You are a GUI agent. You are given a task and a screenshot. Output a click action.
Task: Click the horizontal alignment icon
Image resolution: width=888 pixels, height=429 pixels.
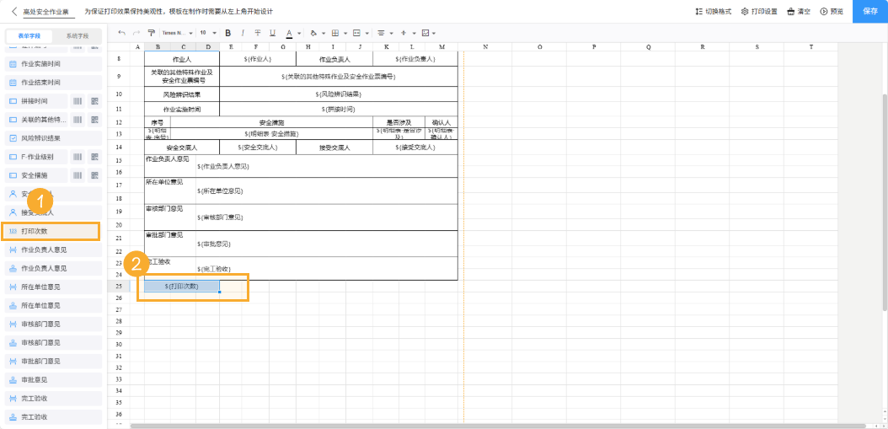point(381,33)
